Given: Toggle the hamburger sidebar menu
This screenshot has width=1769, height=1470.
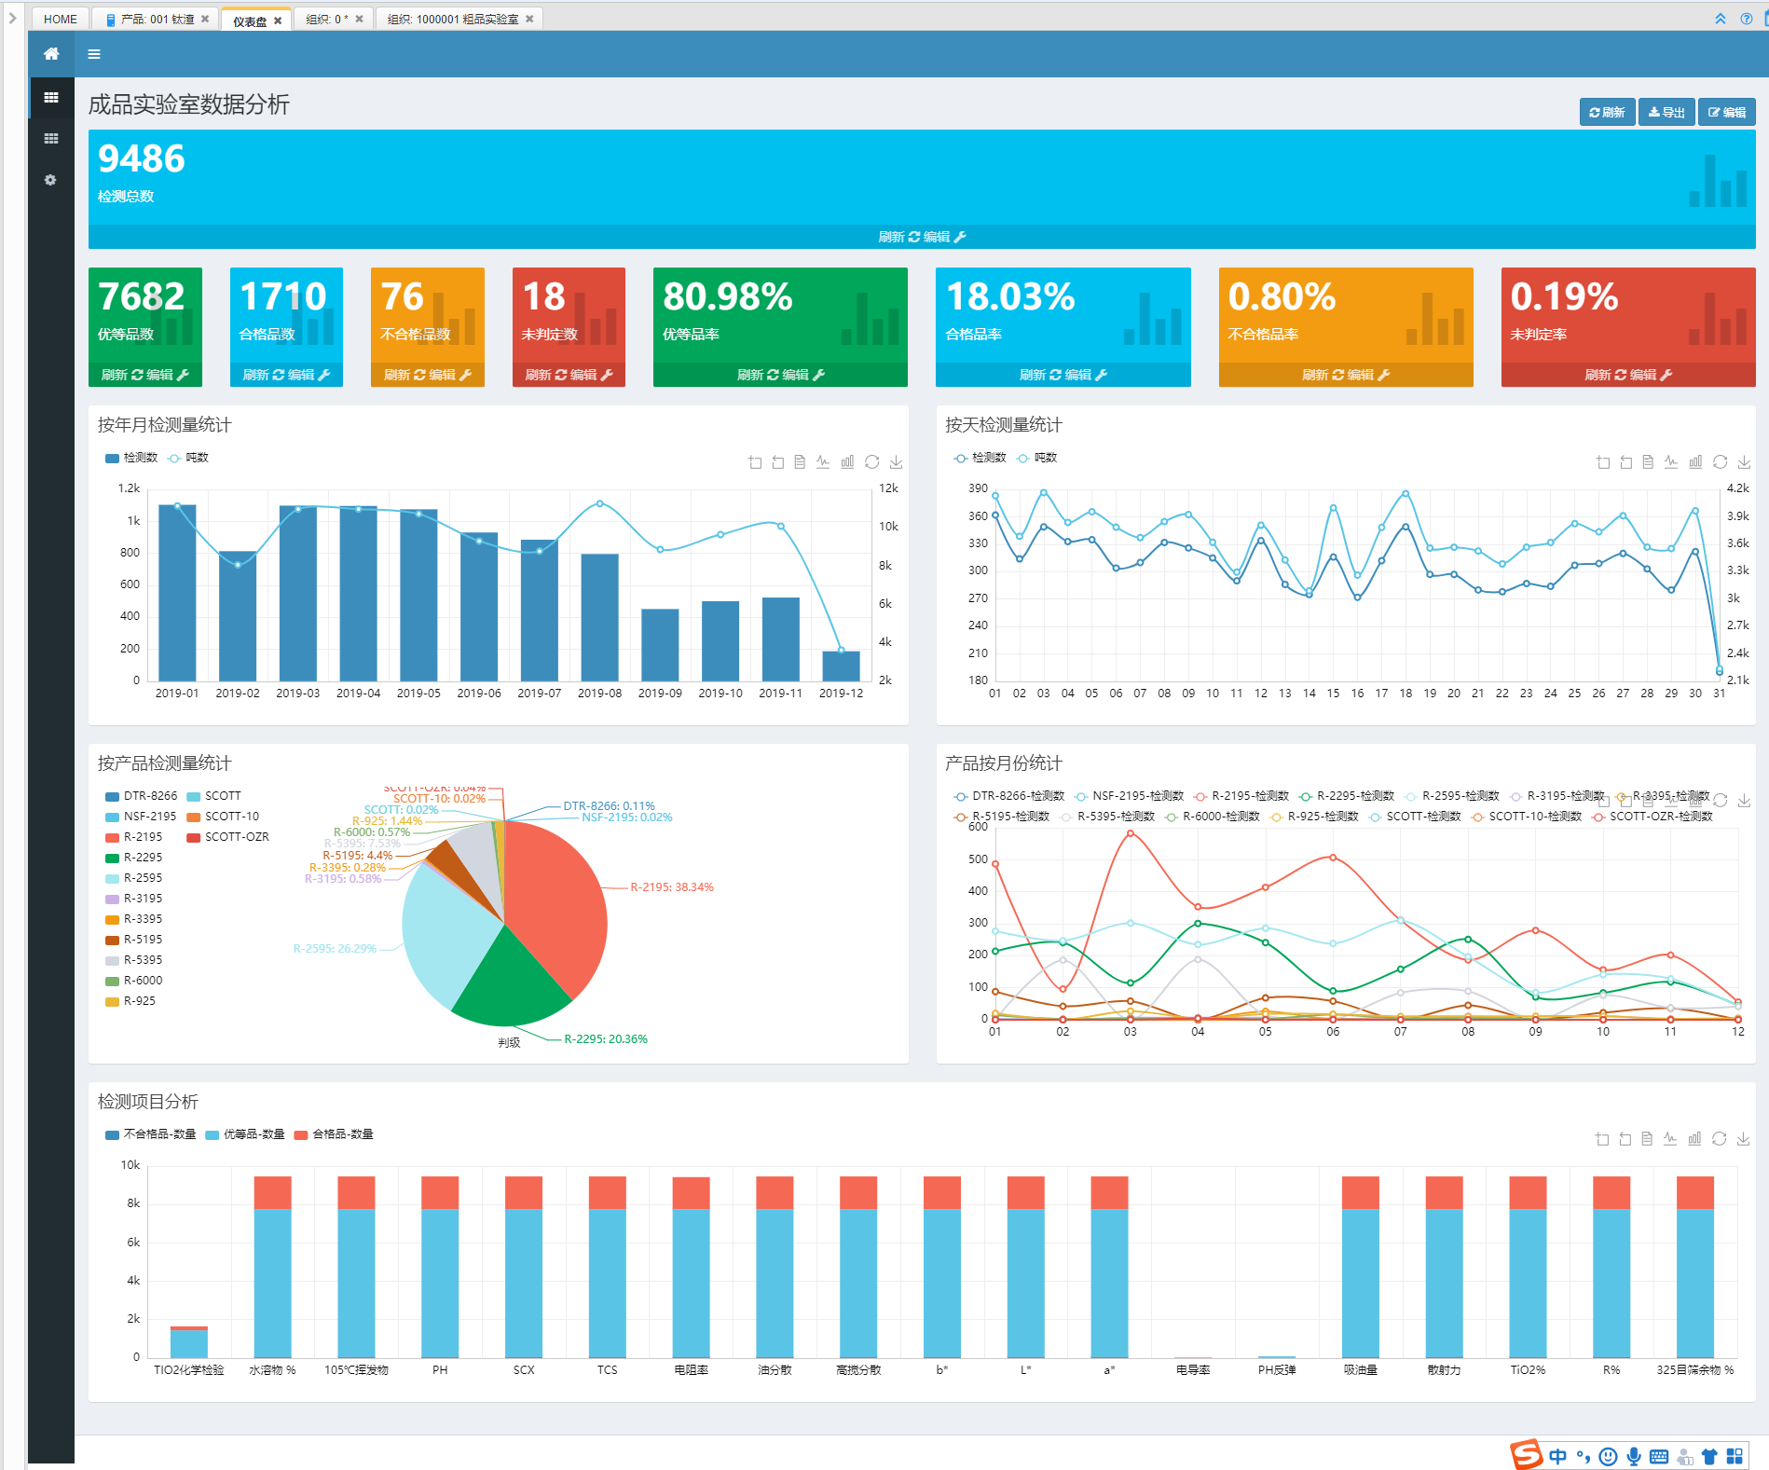Looking at the screenshot, I should pyautogui.click(x=94, y=54).
